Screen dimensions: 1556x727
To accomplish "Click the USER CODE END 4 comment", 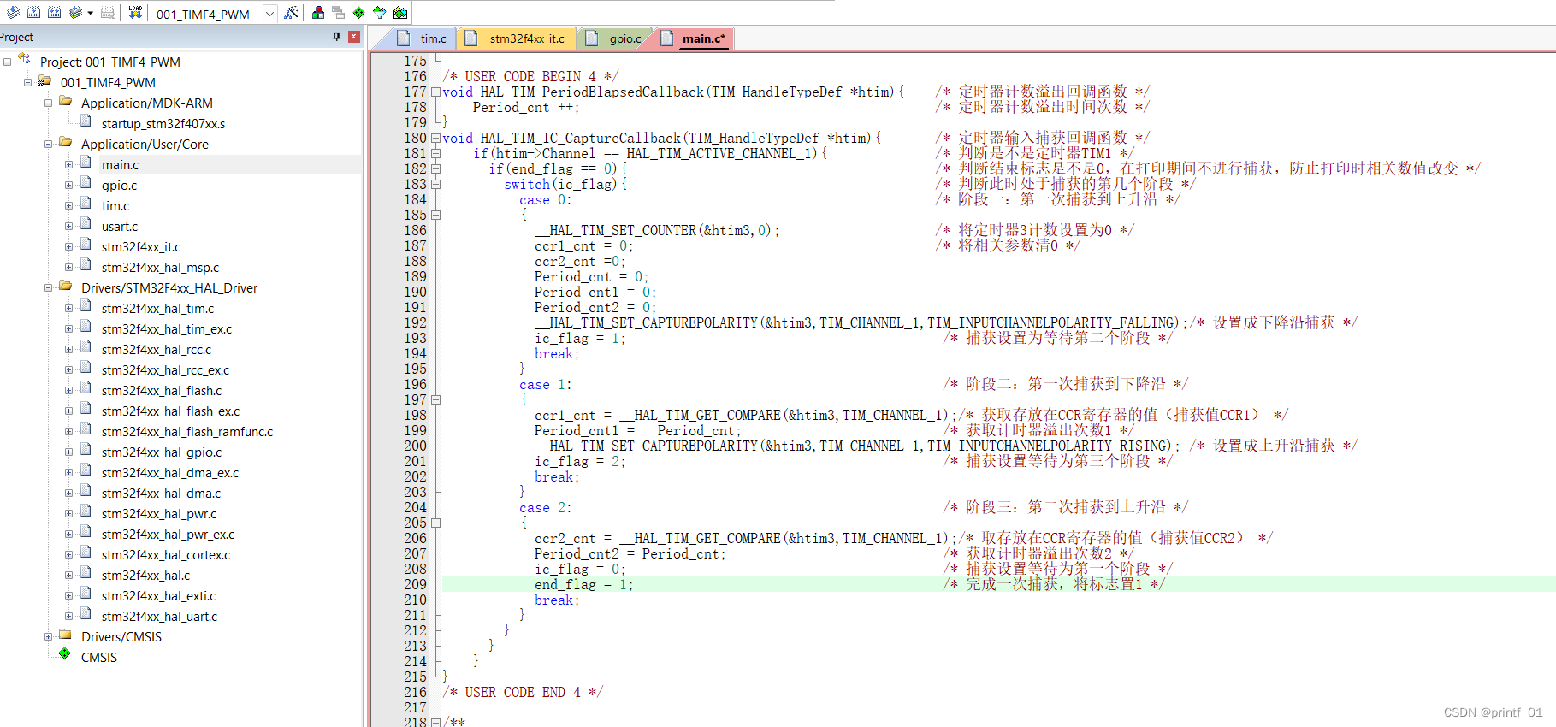I will (x=523, y=693).
